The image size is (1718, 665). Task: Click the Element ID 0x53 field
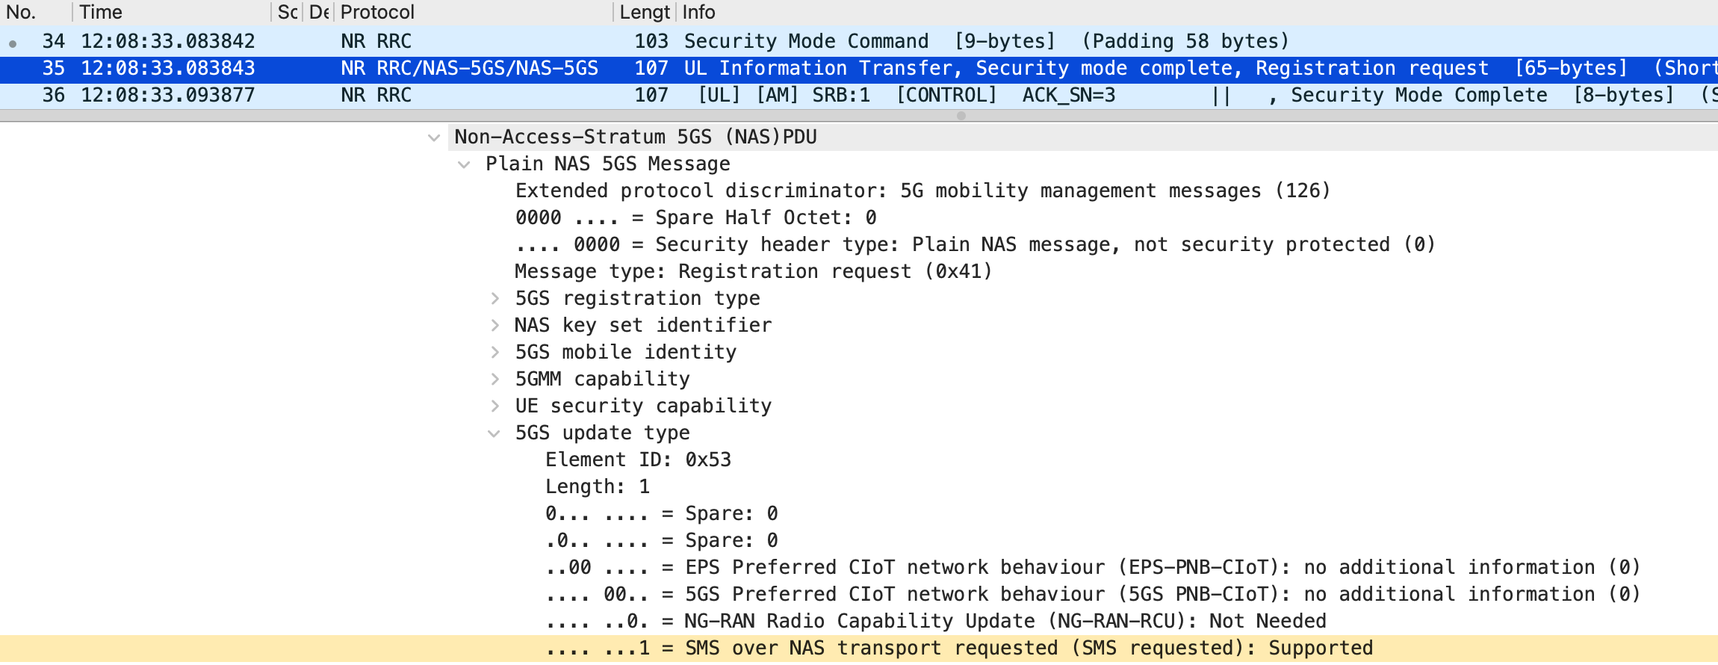click(x=638, y=460)
